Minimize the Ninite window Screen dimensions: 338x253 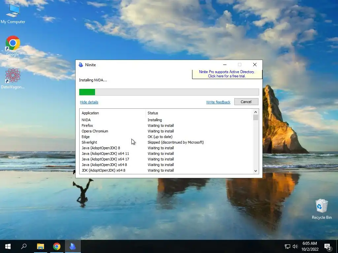(224, 65)
